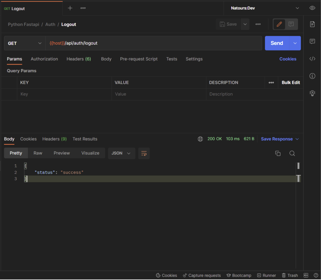
Task: Expand the Send button options arrow
Action: pyautogui.click(x=295, y=43)
